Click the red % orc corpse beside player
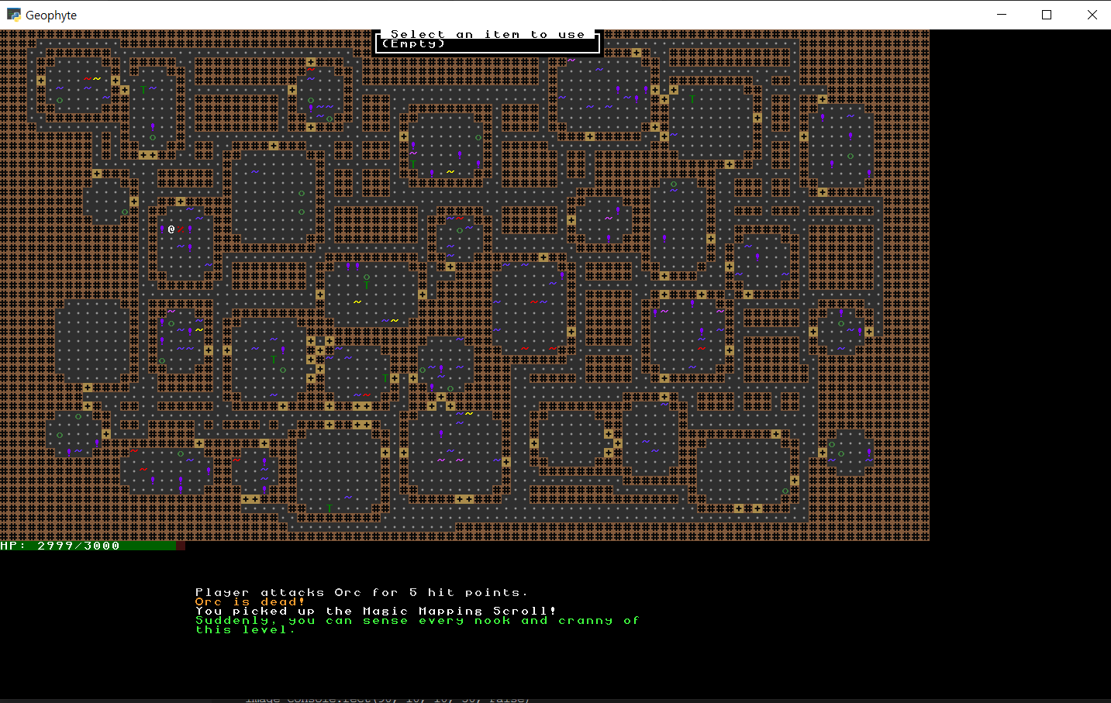 click(181, 229)
